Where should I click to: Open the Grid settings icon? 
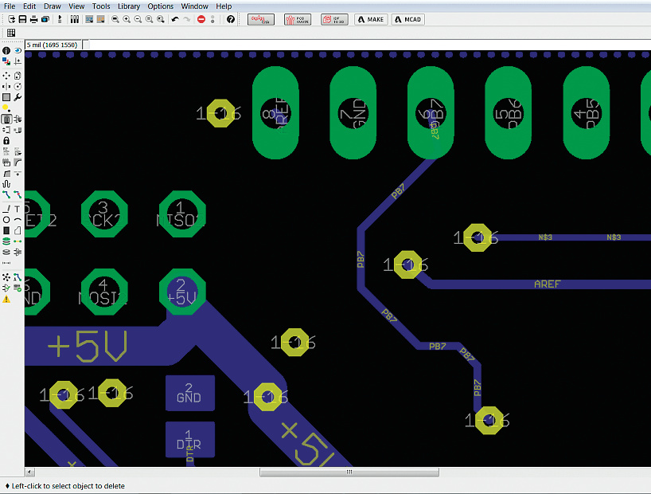[11, 33]
